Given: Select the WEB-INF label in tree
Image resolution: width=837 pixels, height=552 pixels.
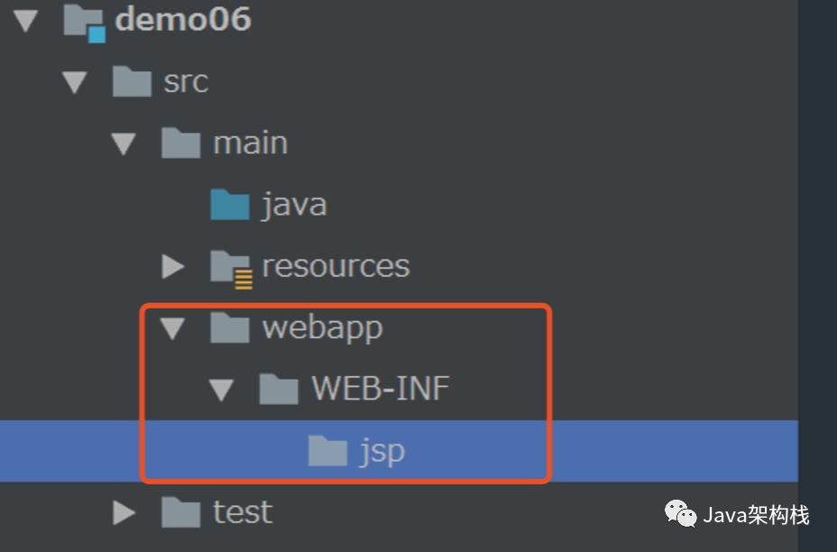Looking at the screenshot, I should [380, 390].
